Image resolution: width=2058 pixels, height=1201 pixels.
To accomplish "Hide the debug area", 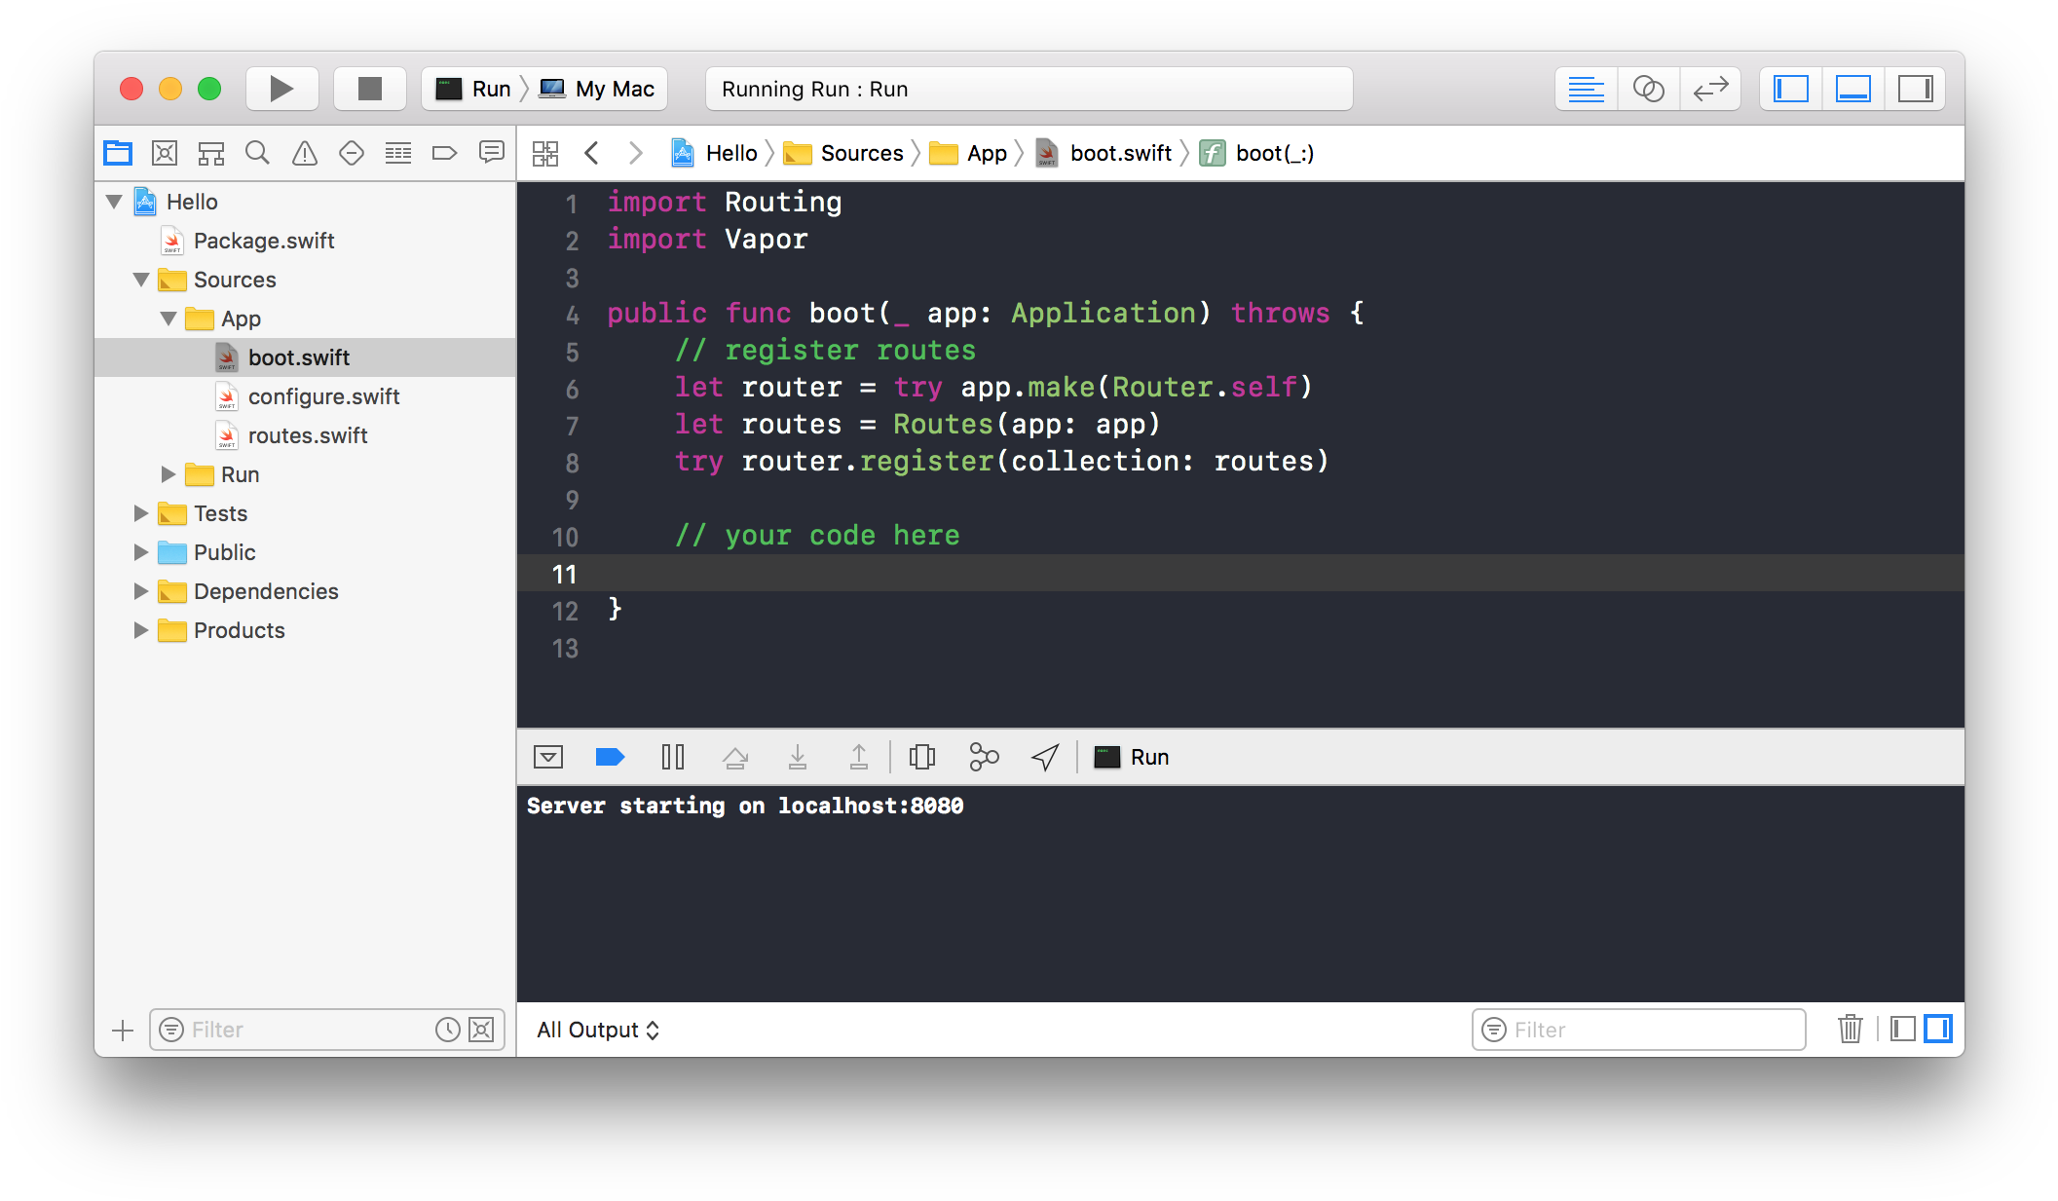I will (x=547, y=757).
